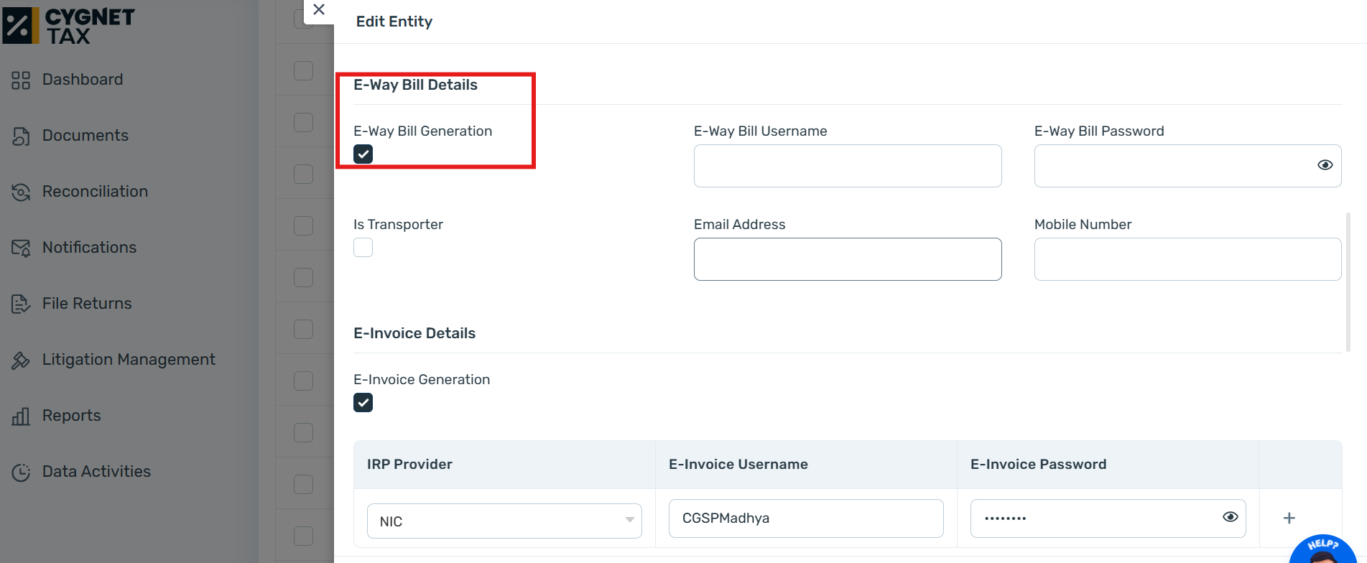
Task: Close the Edit Entity panel
Action: [x=320, y=10]
